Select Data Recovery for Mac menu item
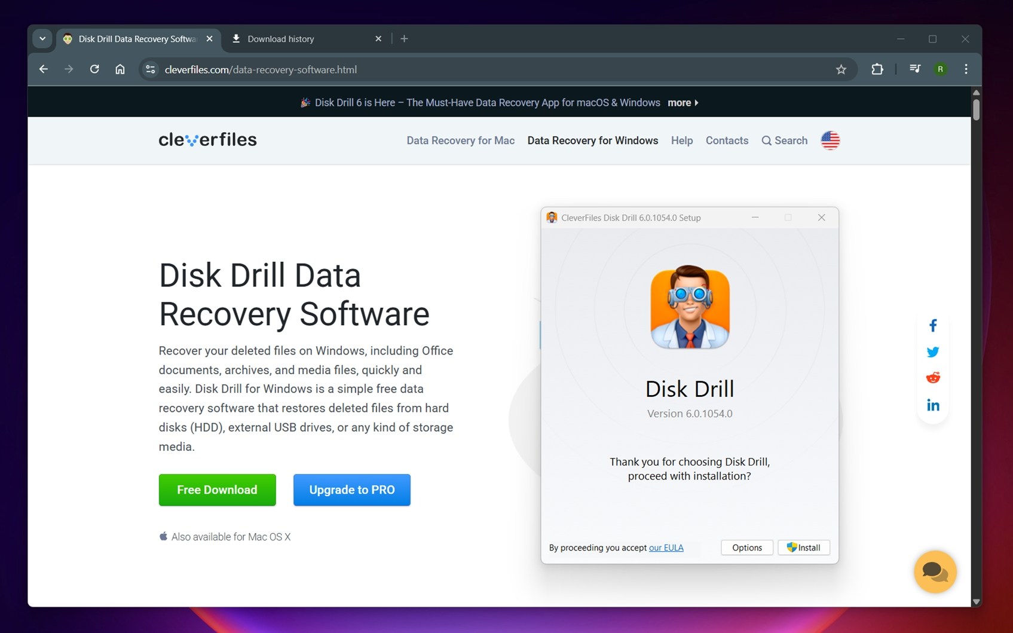Image resolution: width=1013 pixels, height=633 pixels. tap(460, 140)
